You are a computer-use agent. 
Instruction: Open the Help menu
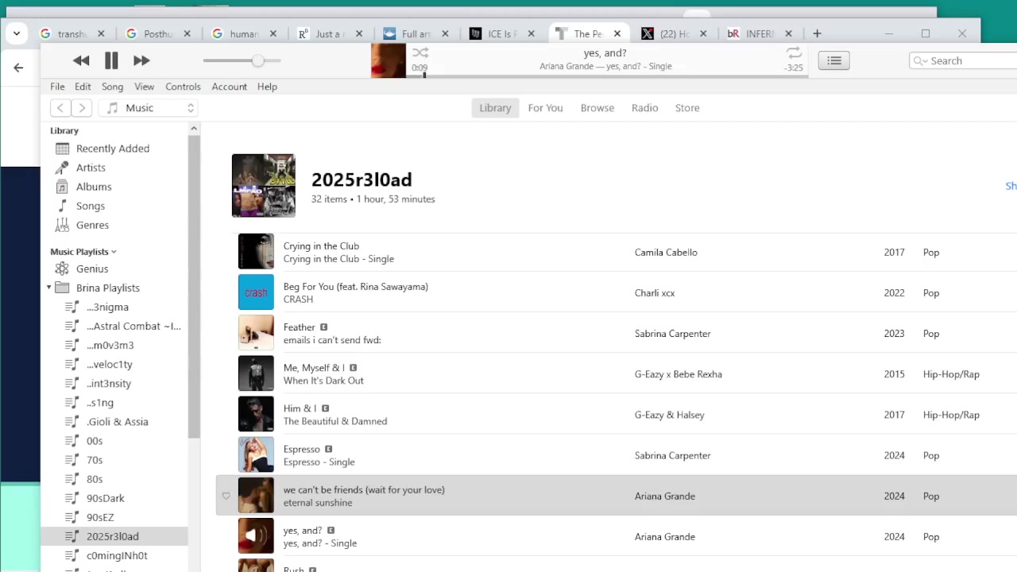[x=267, y=87]
